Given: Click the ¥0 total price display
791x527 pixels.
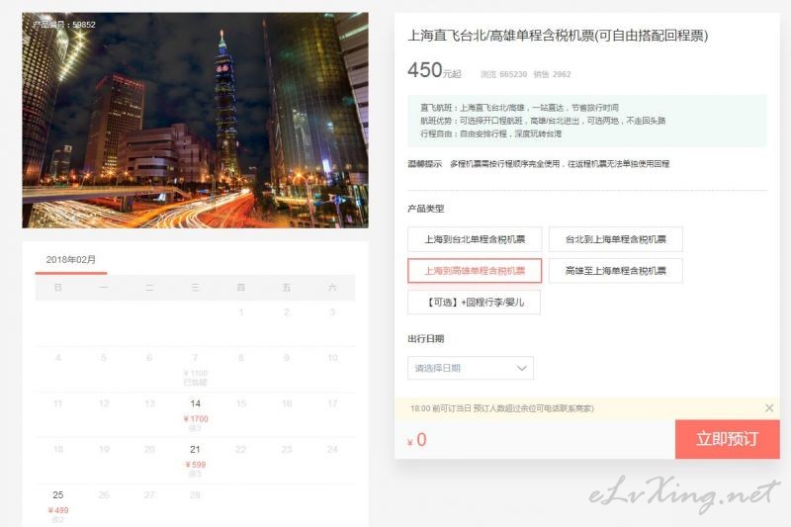Looking at the screenshot, I should point(416,440).
